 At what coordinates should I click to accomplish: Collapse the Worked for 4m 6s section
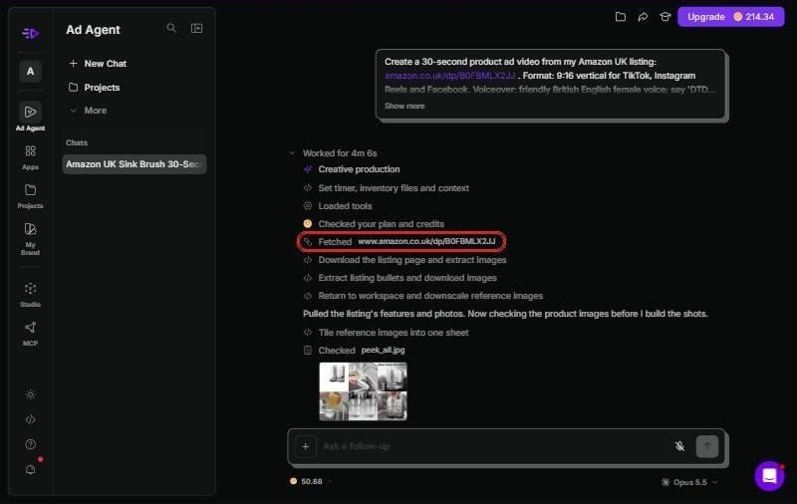tap(335, 153)
